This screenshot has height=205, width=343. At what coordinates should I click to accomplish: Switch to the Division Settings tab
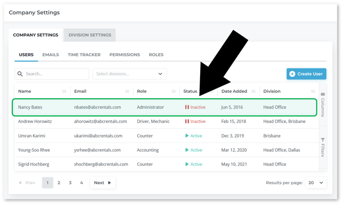point(90,35)
